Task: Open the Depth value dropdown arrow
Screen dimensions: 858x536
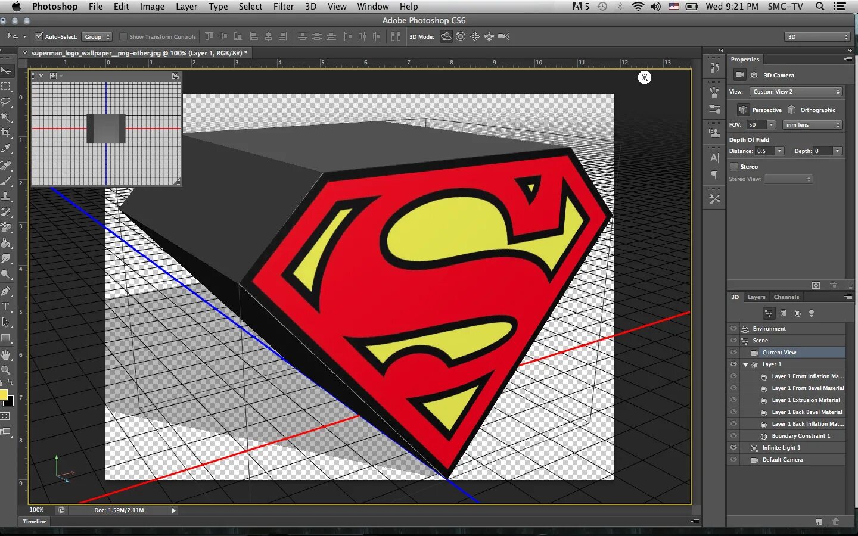Action: point(837,151)
